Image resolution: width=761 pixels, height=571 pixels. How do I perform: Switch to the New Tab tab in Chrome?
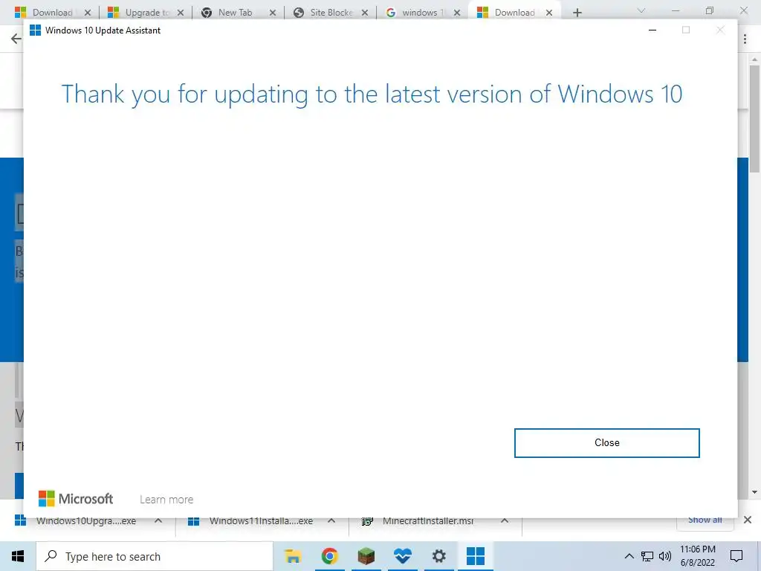235,13
